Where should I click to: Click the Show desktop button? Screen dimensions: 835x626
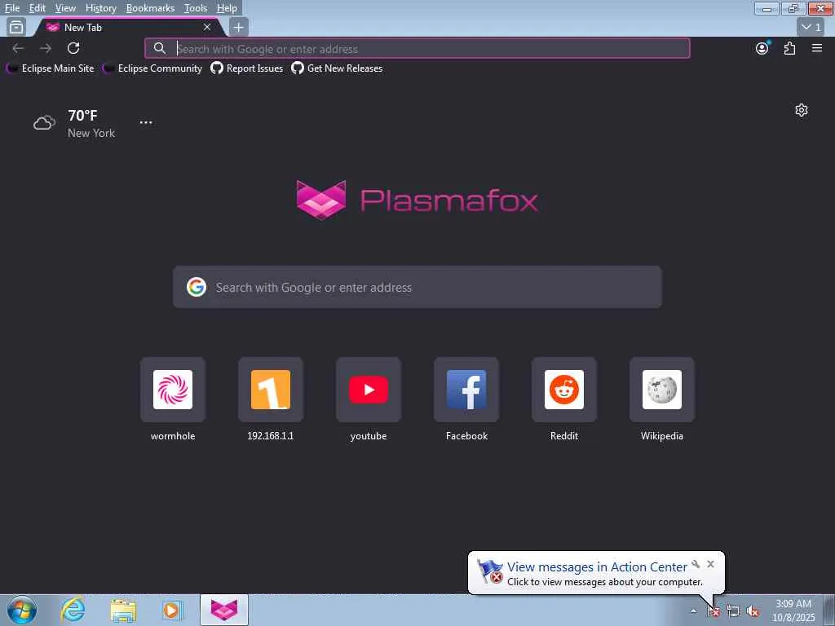click(829, 610)
